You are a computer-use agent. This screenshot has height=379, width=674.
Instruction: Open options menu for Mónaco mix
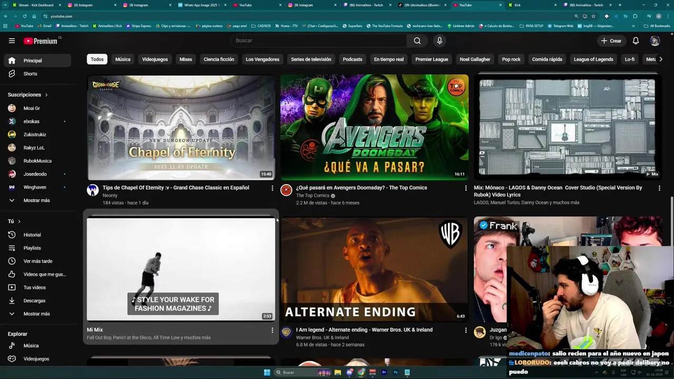659,188
